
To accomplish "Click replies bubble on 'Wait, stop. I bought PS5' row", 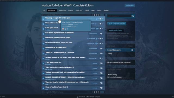I will coord(100,19).
